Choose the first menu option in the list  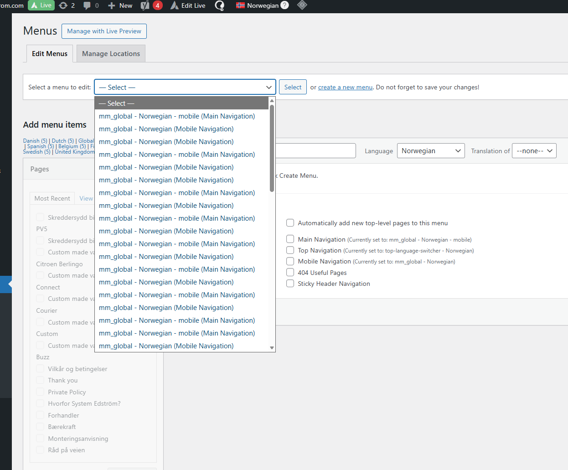177,116
